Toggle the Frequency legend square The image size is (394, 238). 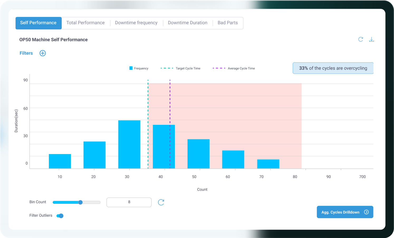[131, 68]
